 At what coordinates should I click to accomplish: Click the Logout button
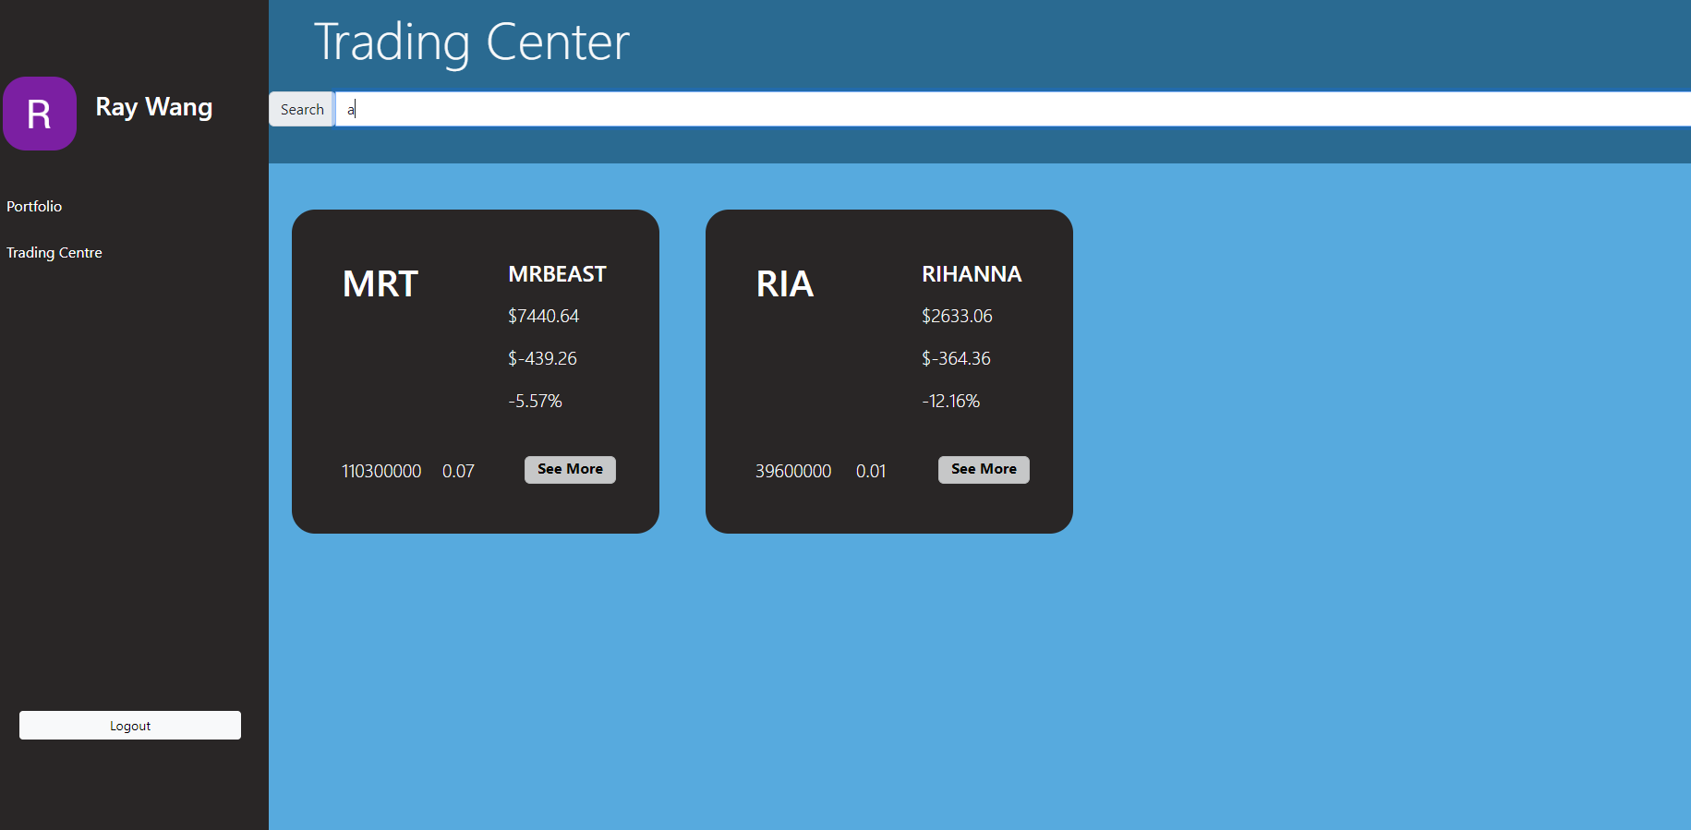(130, 725)
